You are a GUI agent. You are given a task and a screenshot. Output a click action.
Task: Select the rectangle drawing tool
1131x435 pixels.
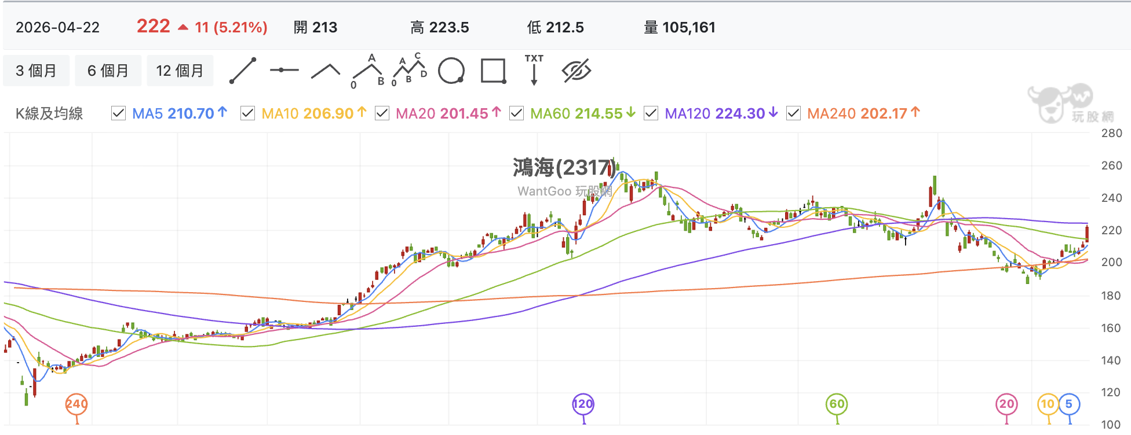pyautogui.click(x=494, y=71)
